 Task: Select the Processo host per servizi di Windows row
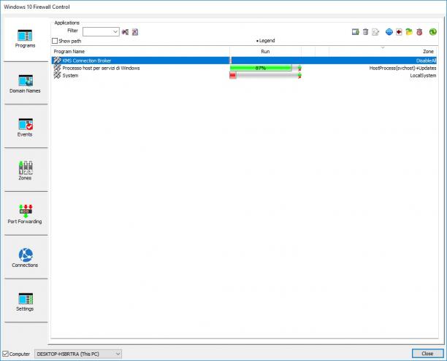[244, 68]
